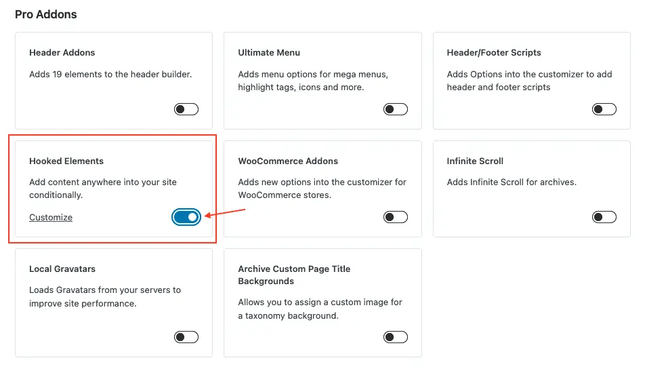The height and width of the screenshot is (373, 645).
Task: Select Archive Custom Page Title Backgrounds title
Action: [294, 275]
